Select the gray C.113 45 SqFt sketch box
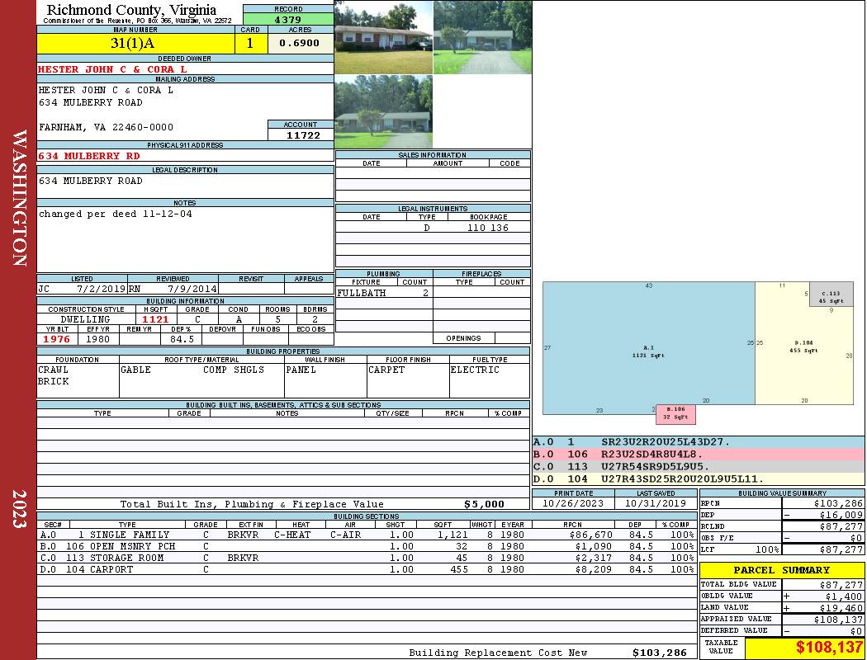The height and width of the screenshot is (660, 867). tap(830, 296)
